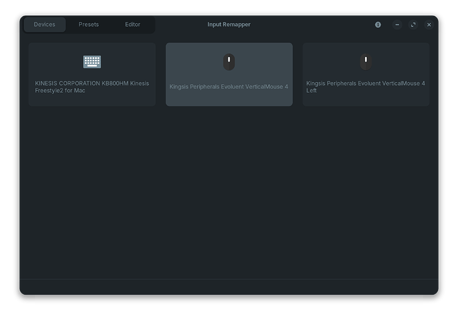Viewport: 458px width, 318px height.
Task: Close the Input Remapper window
Action: (429, 25)
